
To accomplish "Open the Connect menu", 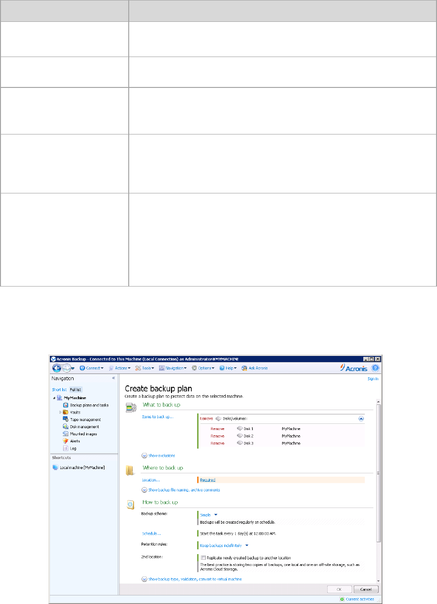I will (x=91, y=368).
